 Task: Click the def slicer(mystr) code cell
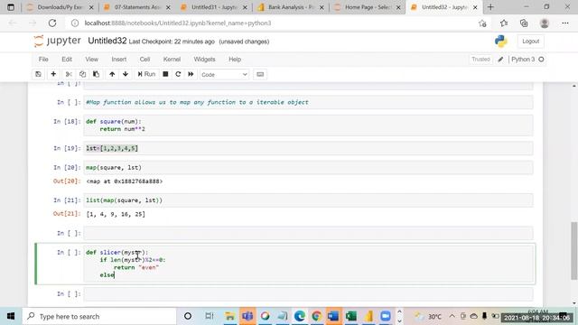point(308,264)
